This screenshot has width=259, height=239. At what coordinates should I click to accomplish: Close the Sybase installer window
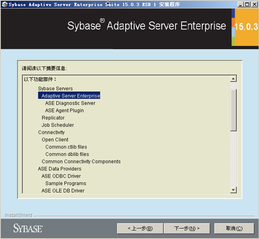click(254, 4)
